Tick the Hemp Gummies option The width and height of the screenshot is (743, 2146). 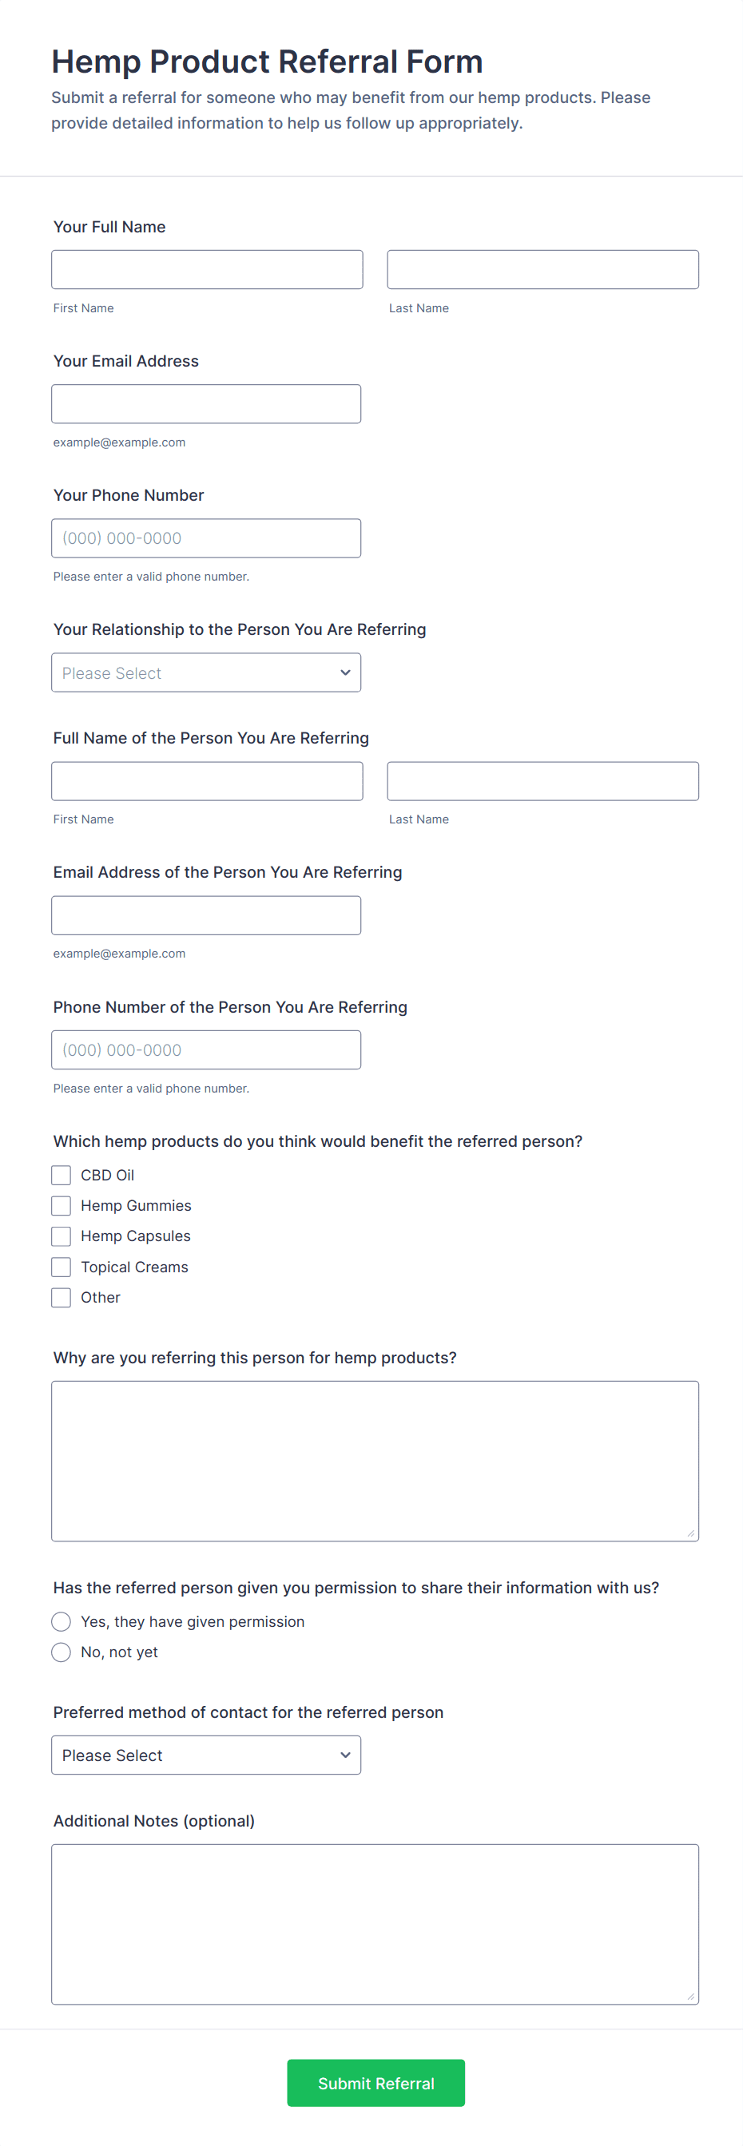(61, 1205)
